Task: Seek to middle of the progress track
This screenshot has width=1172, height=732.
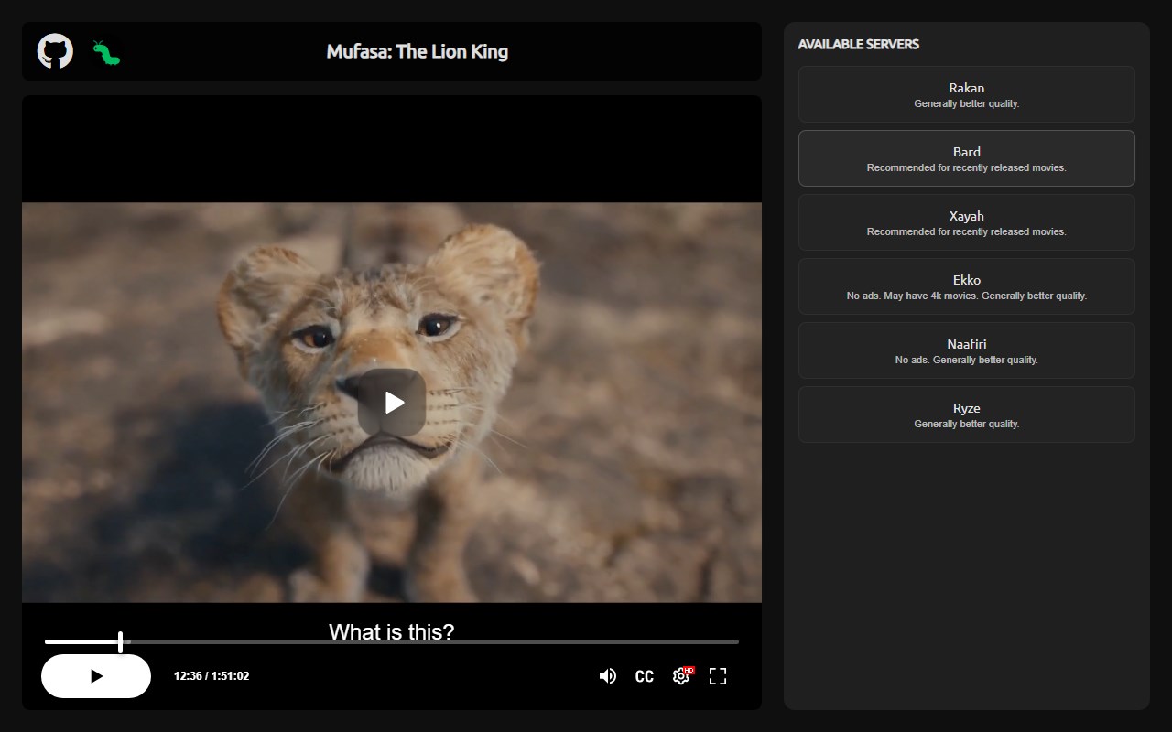Action: pyautogui.click(x=392, y=641)
